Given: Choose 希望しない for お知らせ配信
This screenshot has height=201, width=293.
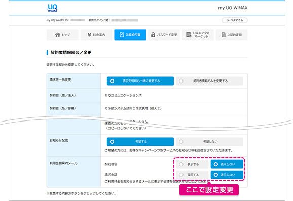Looking at the screenshot, I should 210,142.
